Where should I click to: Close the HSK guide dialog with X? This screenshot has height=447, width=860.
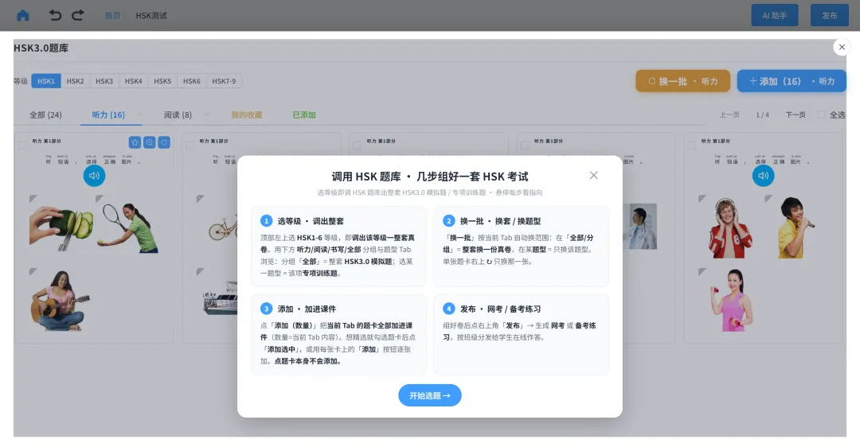click(x=593, y=175)
